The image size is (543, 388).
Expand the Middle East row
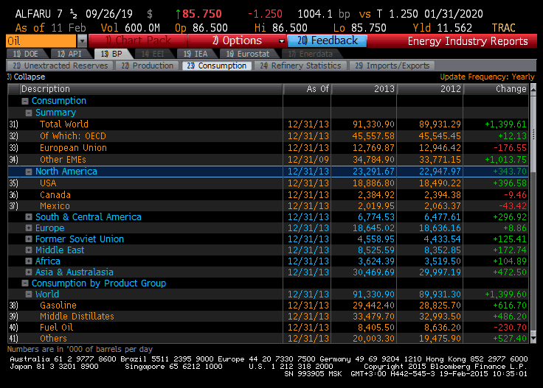click(x=29, y=250)
